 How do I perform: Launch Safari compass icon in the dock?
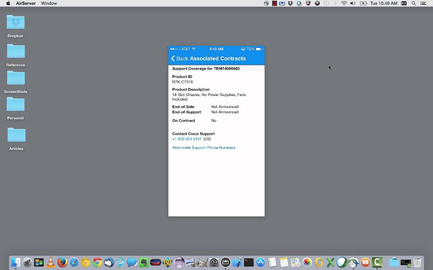(x=74, y=262)
